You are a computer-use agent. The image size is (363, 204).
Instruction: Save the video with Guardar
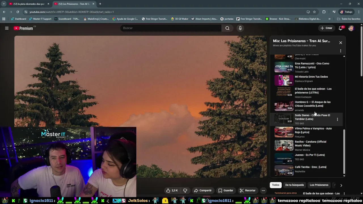(x=226, y=190)
